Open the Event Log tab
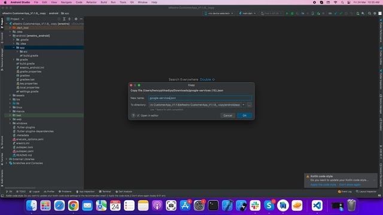 pyautogui.click(x=345, y=192)
